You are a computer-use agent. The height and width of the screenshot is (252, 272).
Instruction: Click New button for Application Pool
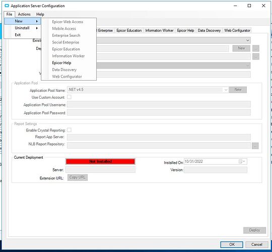click(x=238, y=90)
